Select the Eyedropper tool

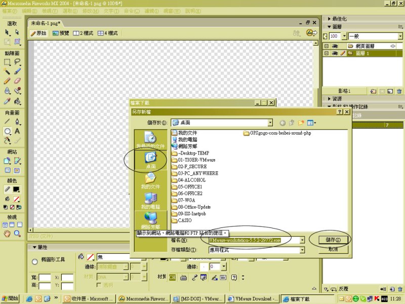click(7, 101)
